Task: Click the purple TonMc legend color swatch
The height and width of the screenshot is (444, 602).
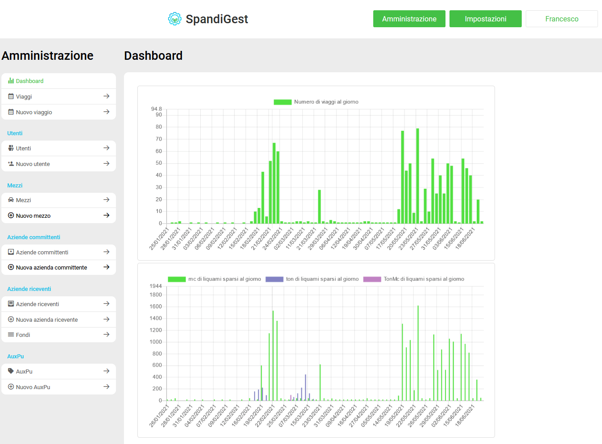Action: [372, 278]
